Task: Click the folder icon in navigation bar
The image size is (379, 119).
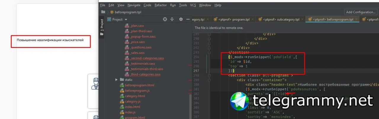Action: point(103,12)
